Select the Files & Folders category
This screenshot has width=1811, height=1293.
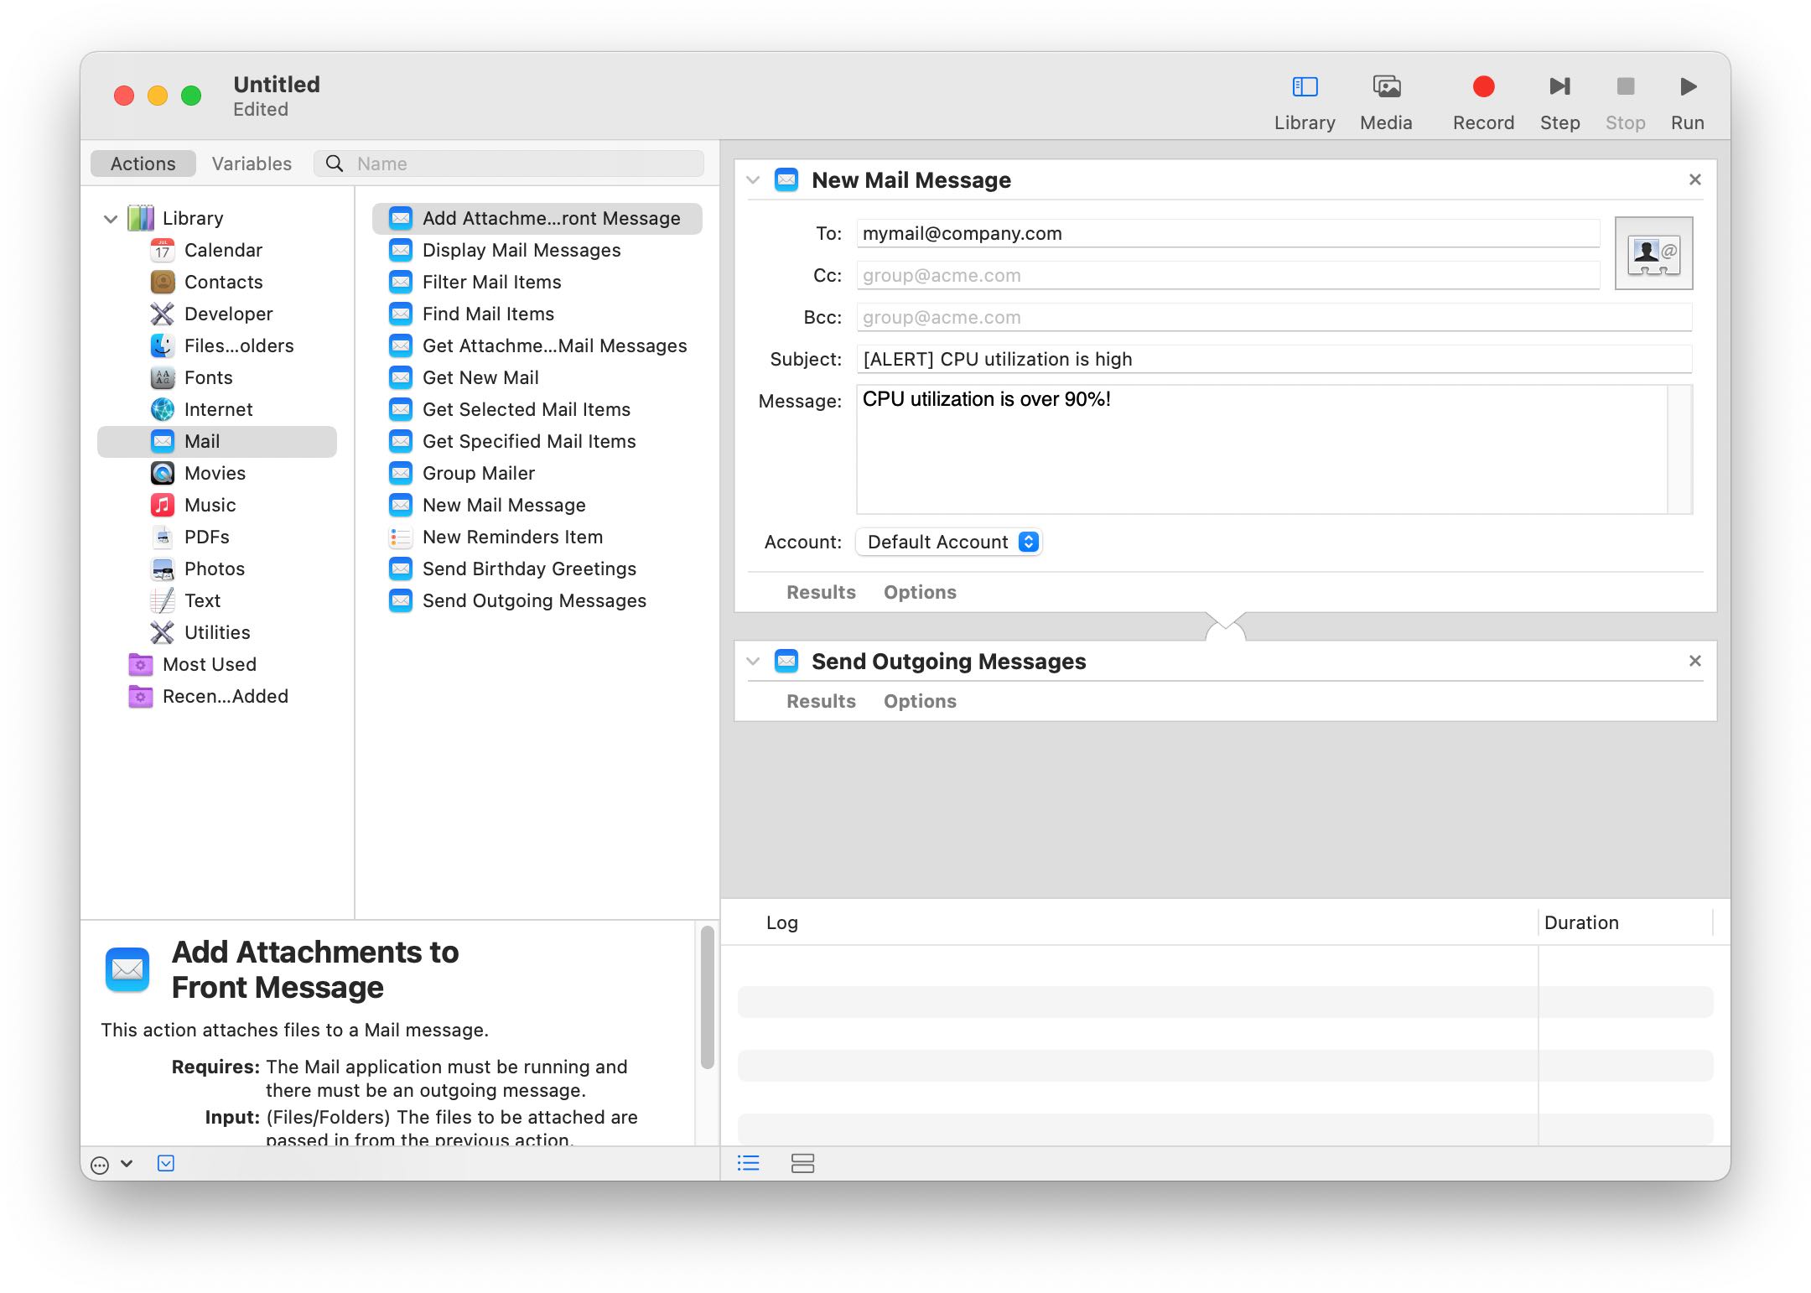point(218,345)
